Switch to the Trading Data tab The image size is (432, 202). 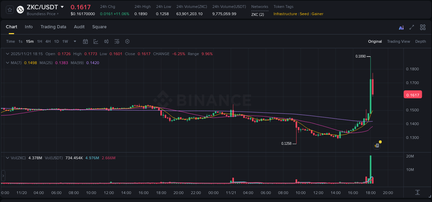(53, 27)
